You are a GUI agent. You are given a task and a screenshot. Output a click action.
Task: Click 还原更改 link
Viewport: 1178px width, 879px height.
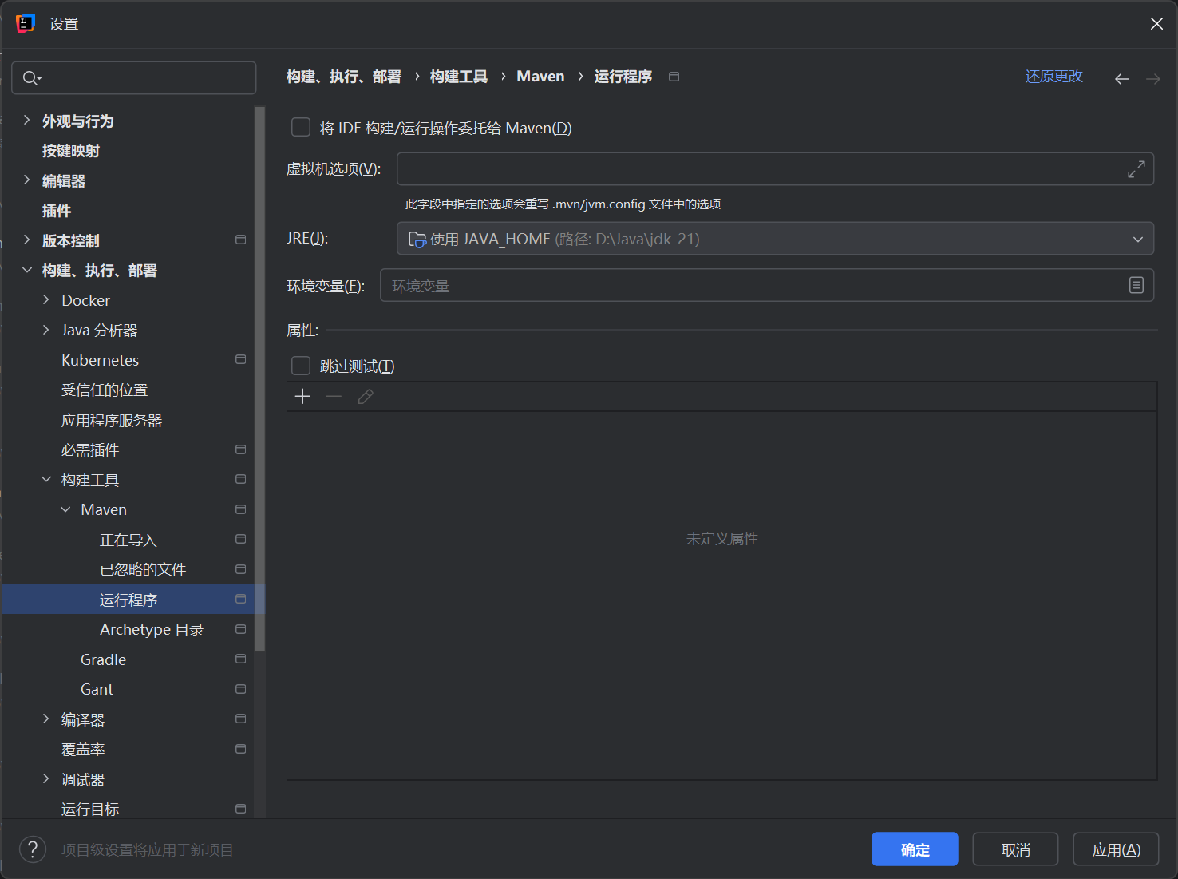pos(1053,77)
